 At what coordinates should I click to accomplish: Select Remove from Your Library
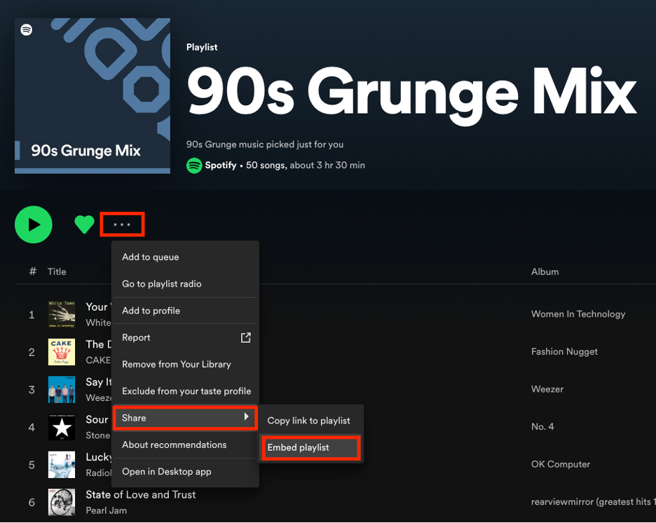[176, 365]
